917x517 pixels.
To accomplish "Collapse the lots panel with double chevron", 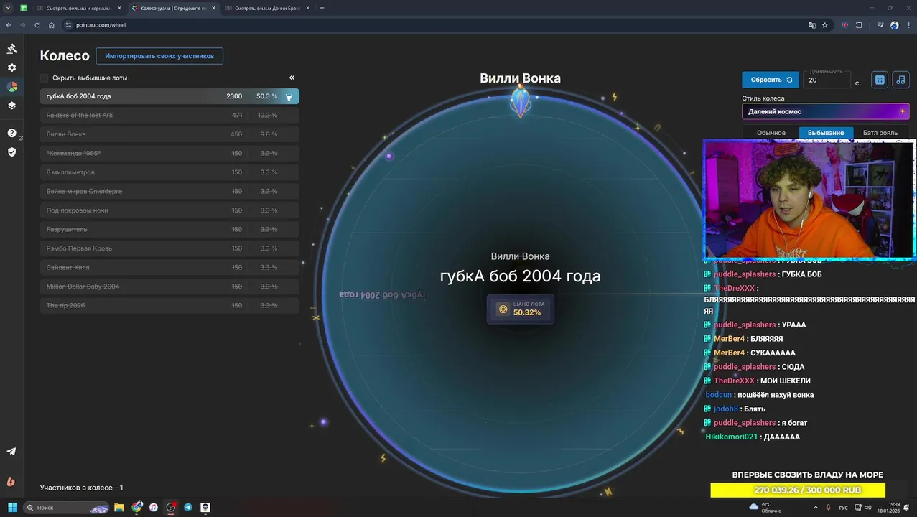I will click(292, 78).
